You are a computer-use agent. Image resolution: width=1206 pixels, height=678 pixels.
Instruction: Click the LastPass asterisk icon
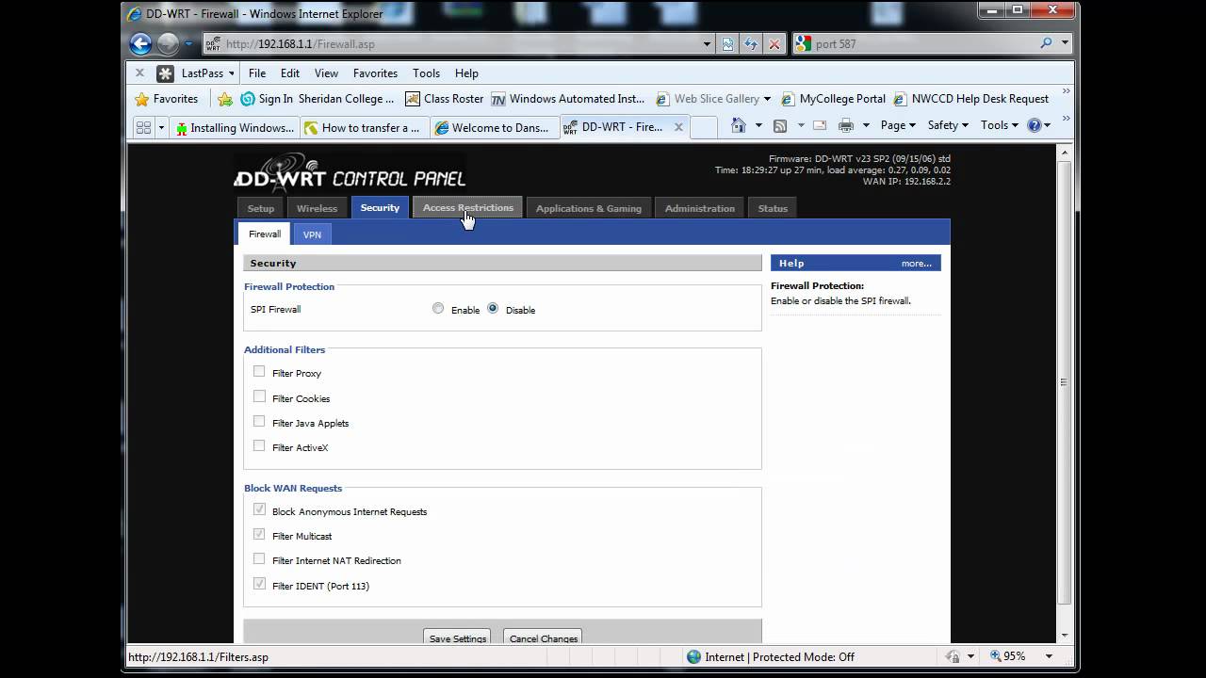[x=165, y=73]
